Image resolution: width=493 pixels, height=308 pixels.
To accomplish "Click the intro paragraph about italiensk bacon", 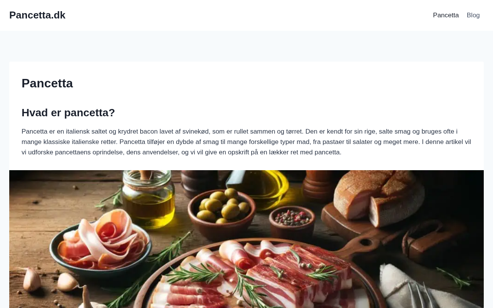I will [x=246, y=142].
